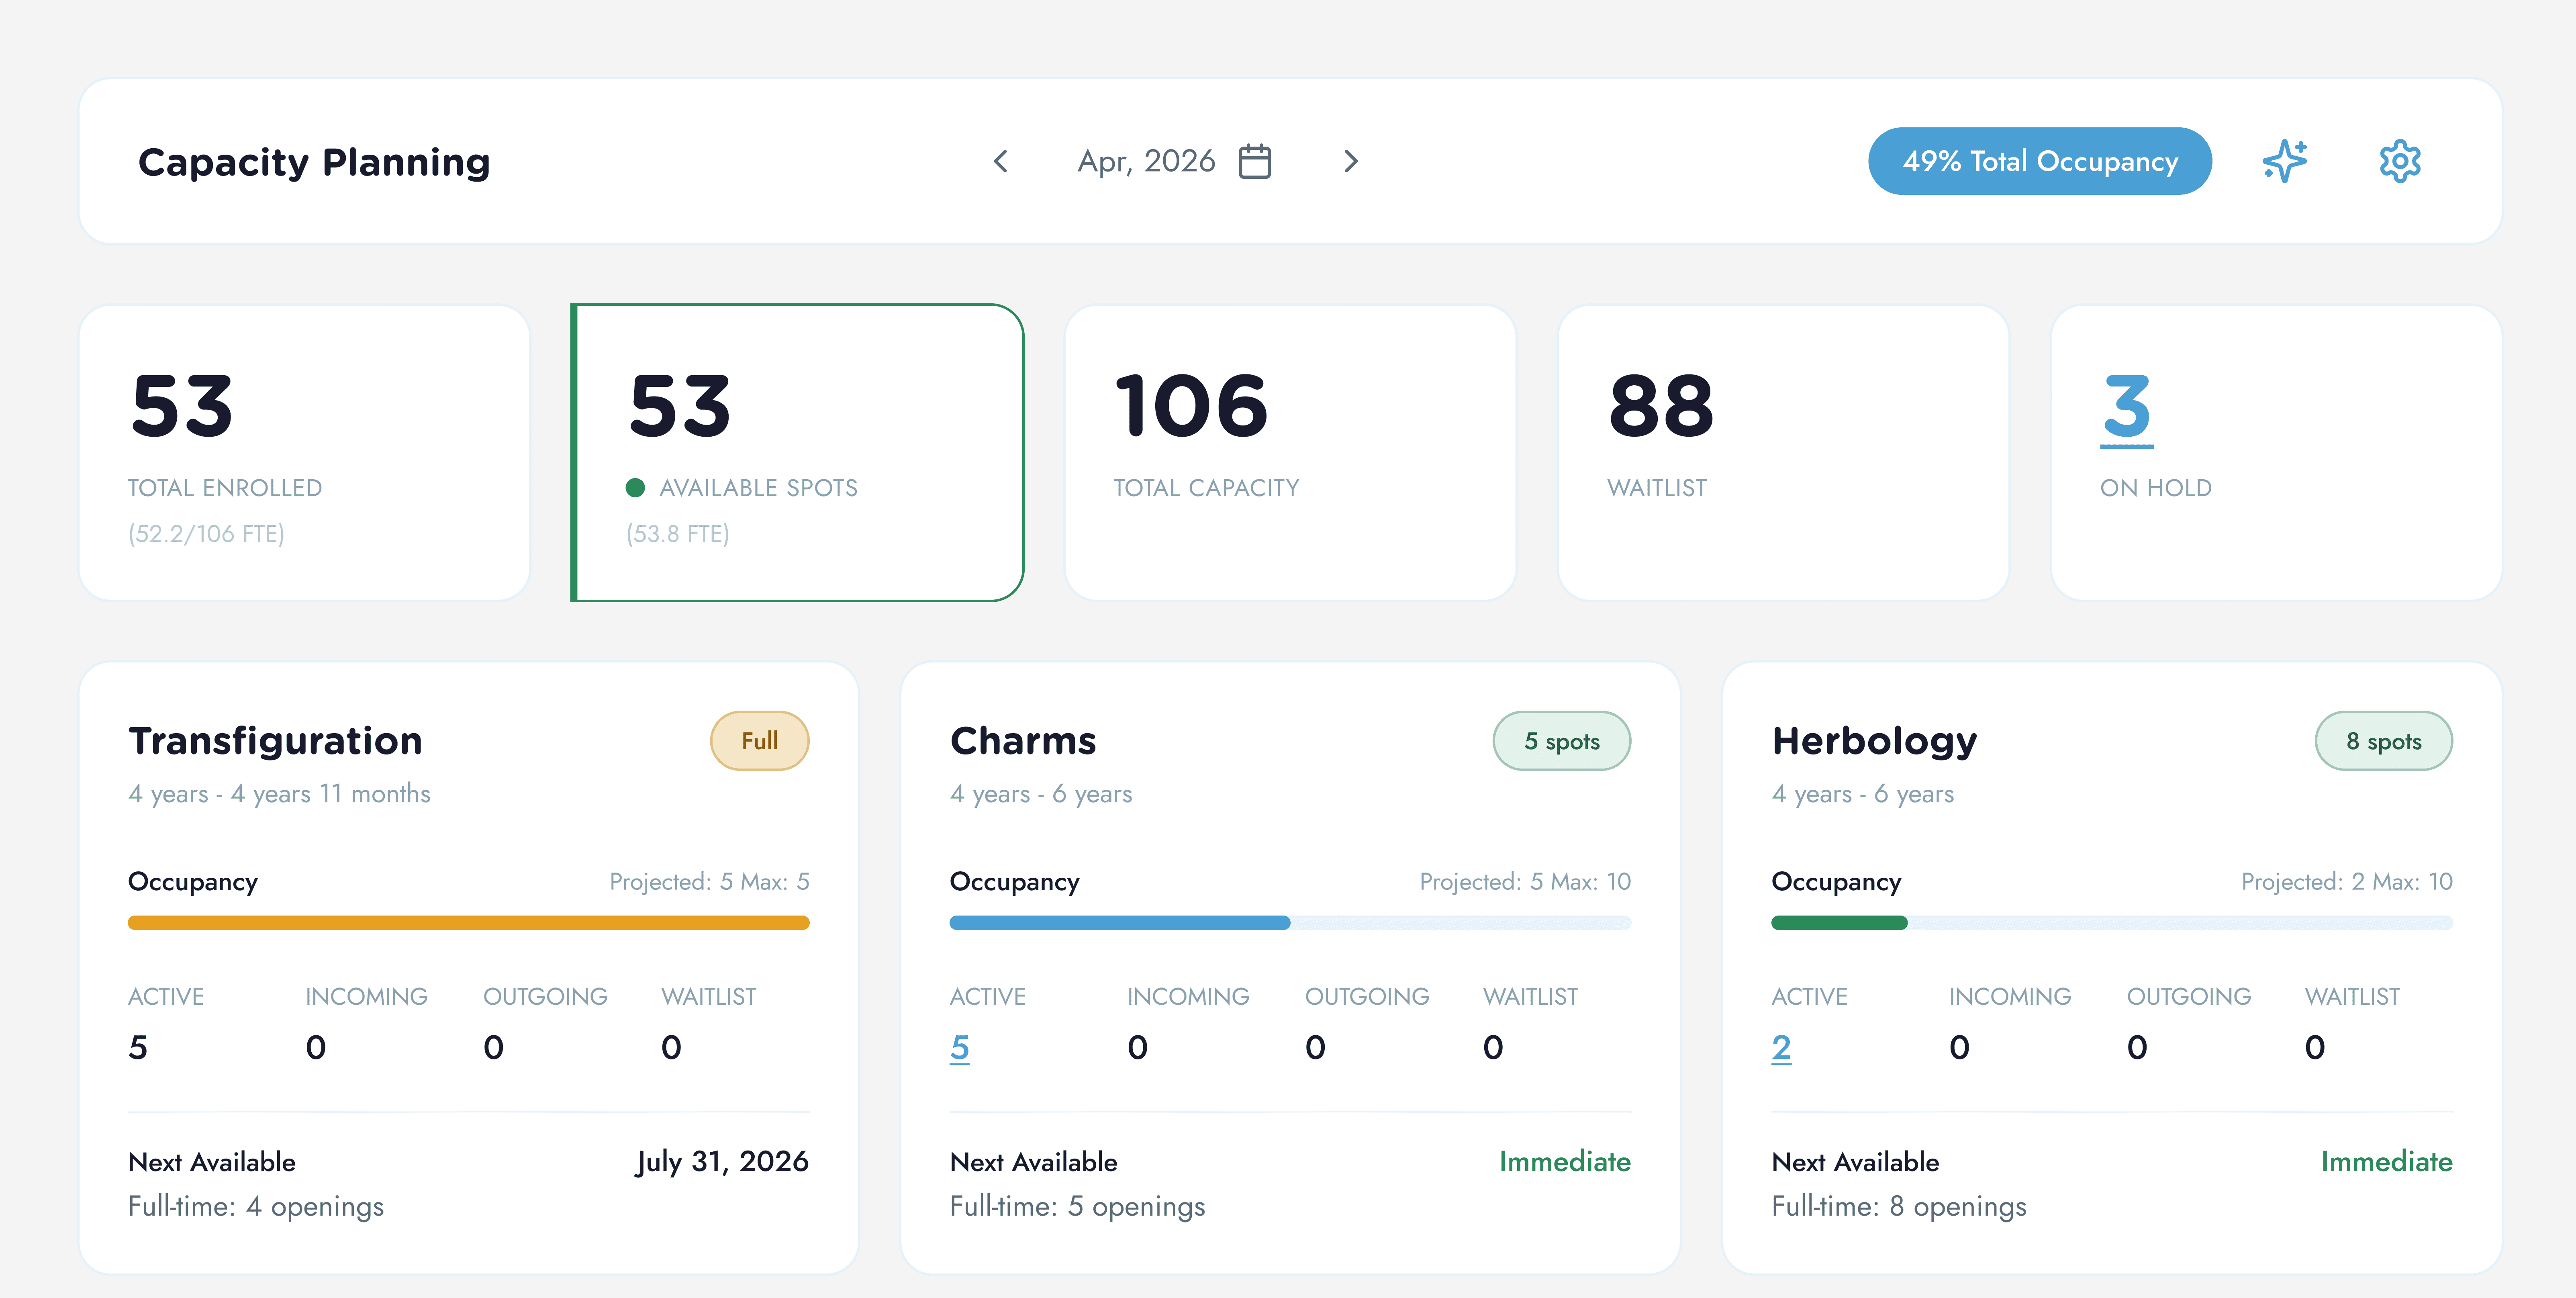Click the Total Capacity card
This screenshot has width=2576, height=1298.
(x=1289, y=452)
